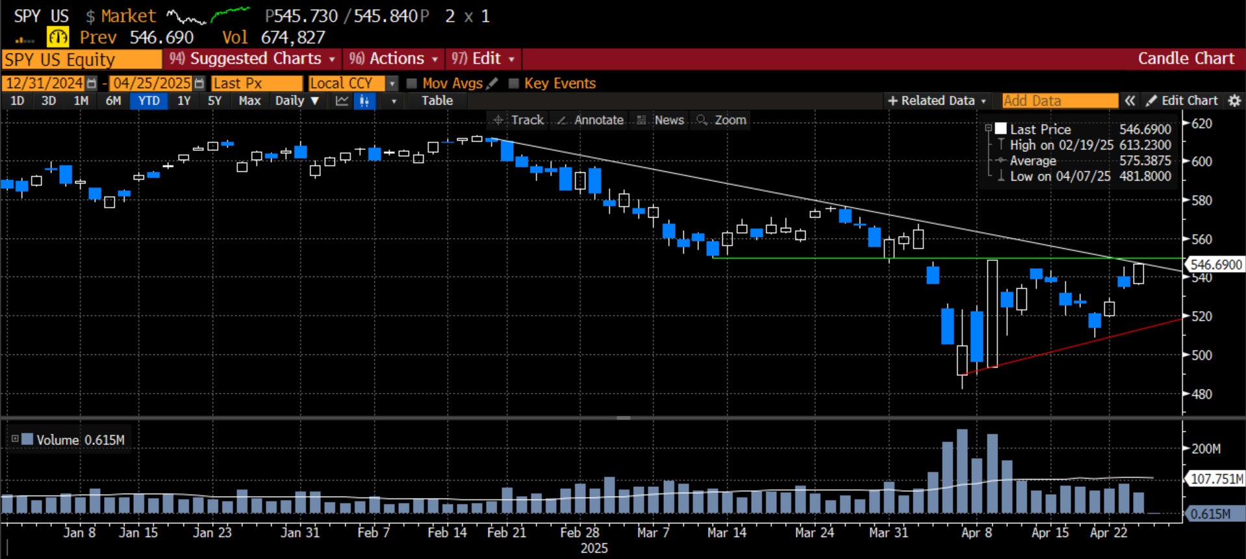Click the Edit Chart pencil icon
The width and height of the screenshot is (1246, 559).
1151,101
